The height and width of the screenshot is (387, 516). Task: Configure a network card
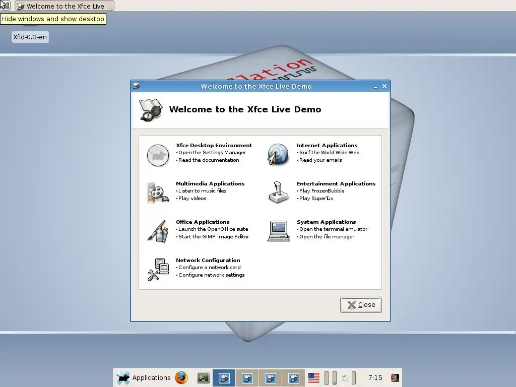pyautogui.click(x=209, y=267)
